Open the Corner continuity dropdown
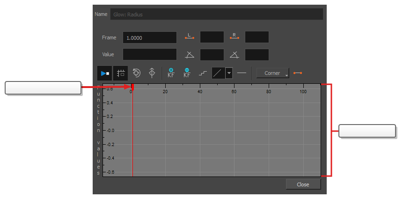The width and height of the screenshot is (403, 199). coord(272,74)
